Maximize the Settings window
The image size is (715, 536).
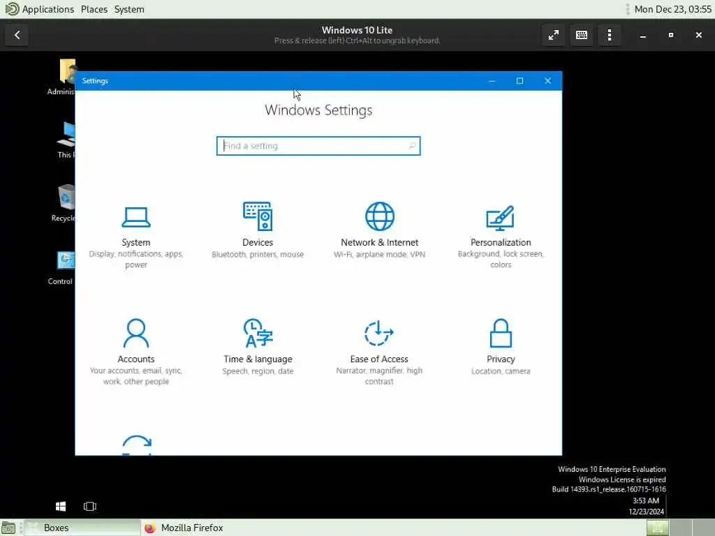pyautogui.click(x=519, y=81)
